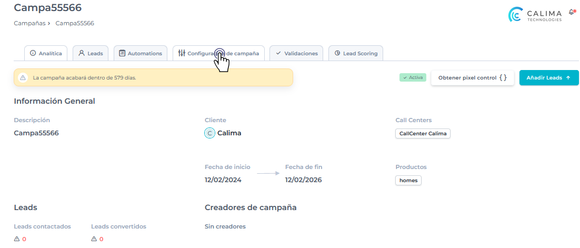Click the Calima client avatar icon

[x=209, y=133]
